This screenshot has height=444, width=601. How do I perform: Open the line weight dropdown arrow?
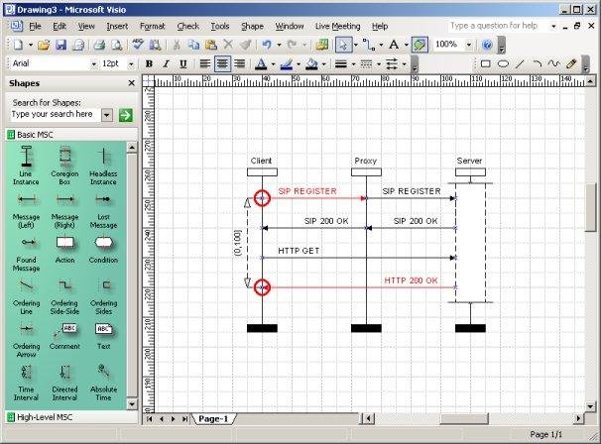353,64
